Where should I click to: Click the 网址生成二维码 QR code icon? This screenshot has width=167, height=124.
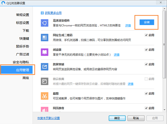coord(44,38)
